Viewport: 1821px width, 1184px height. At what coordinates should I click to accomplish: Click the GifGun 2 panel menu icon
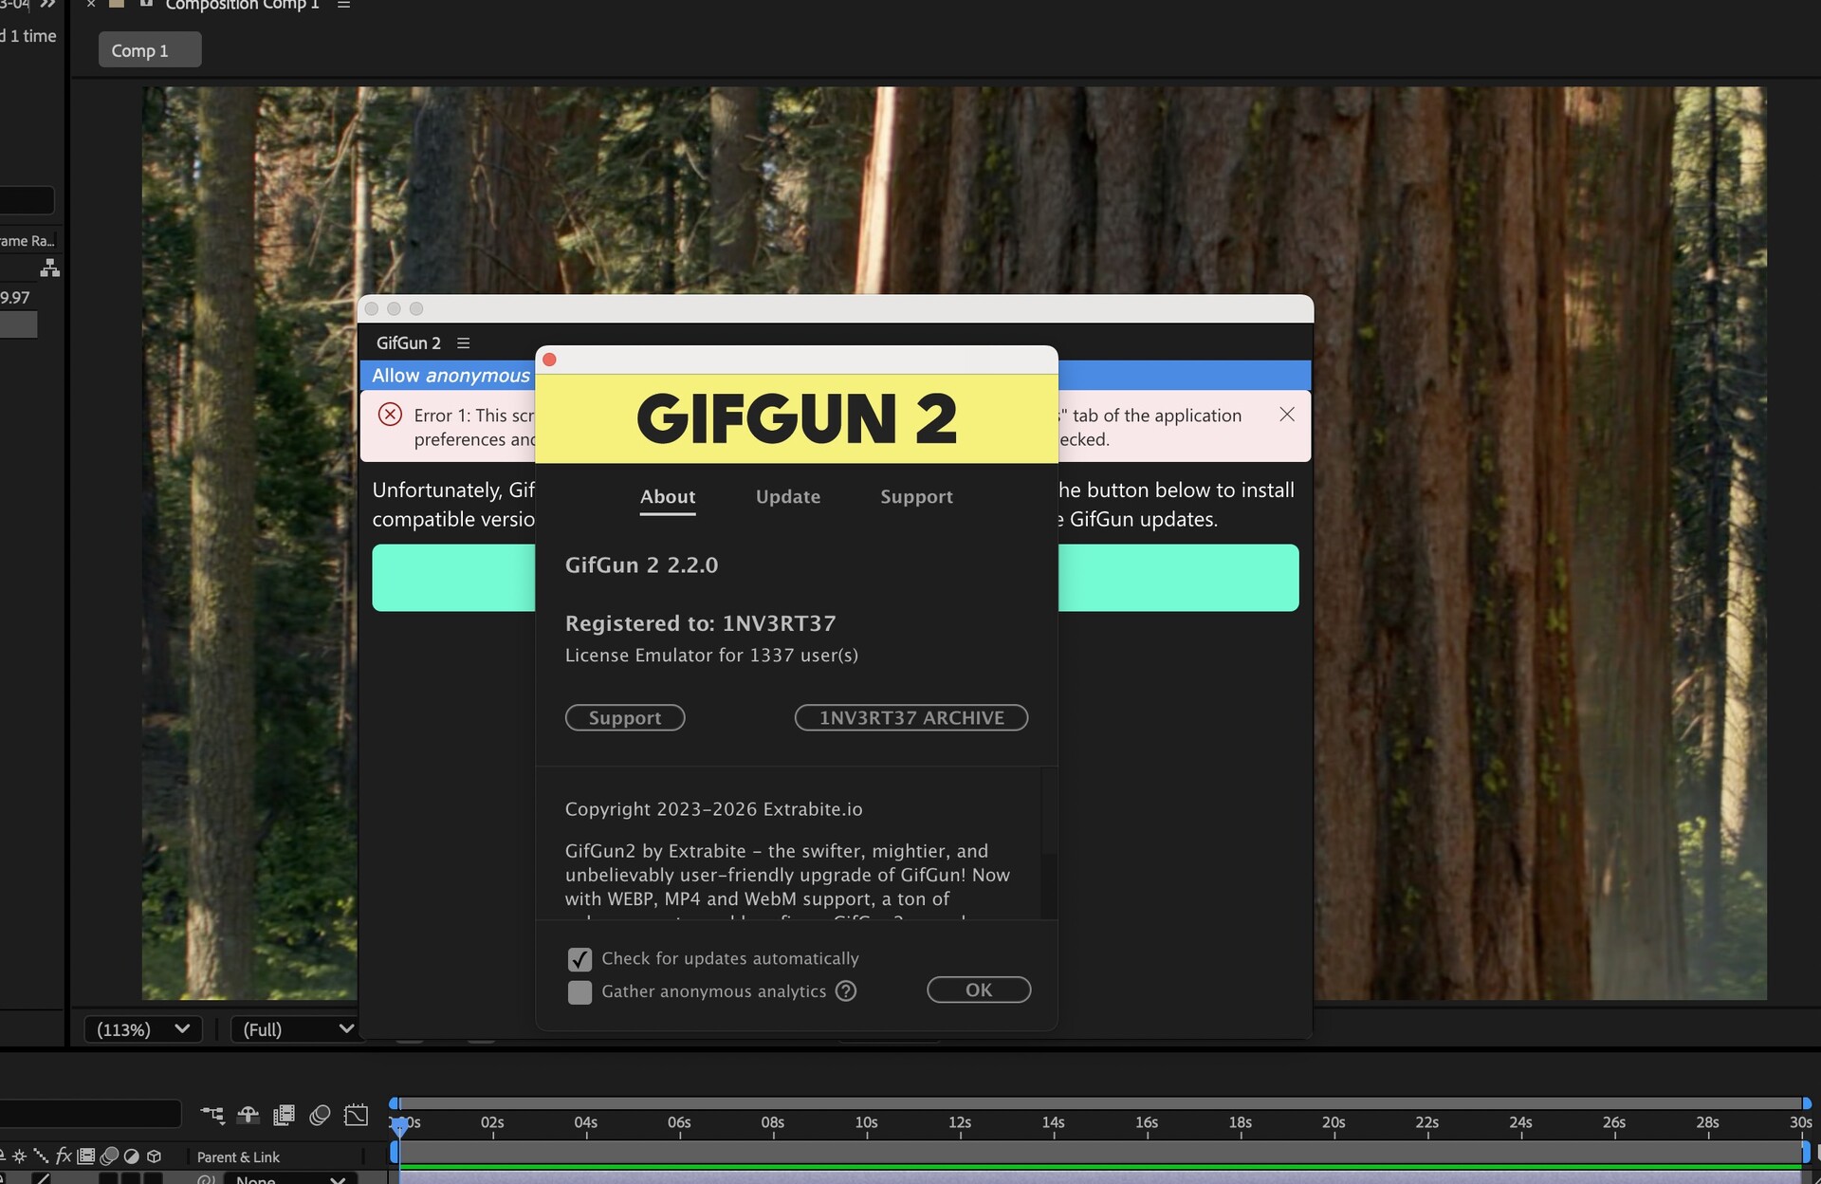point(463,343)
